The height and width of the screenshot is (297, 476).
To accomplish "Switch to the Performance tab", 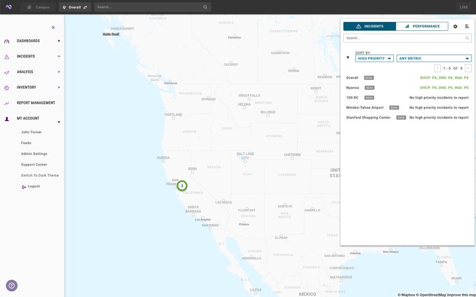I will pos(422,26).
